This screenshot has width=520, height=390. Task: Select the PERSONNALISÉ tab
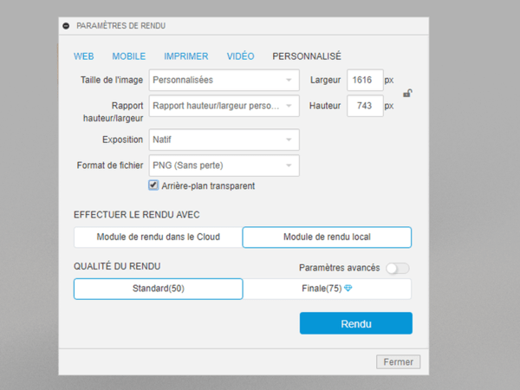pos(307,56)
